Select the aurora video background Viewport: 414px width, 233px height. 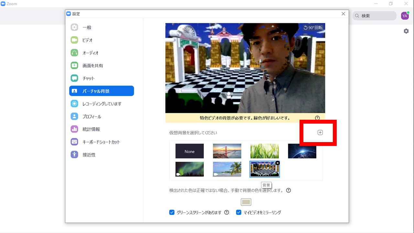pyautogui.click(x=190, y=169)
